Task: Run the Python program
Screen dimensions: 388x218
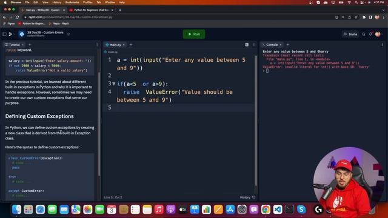Action: (194, 34)
